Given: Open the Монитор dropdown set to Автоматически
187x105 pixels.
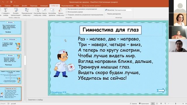Looking at the screenshot, I should pyautogui.click(x=124, y=10).
